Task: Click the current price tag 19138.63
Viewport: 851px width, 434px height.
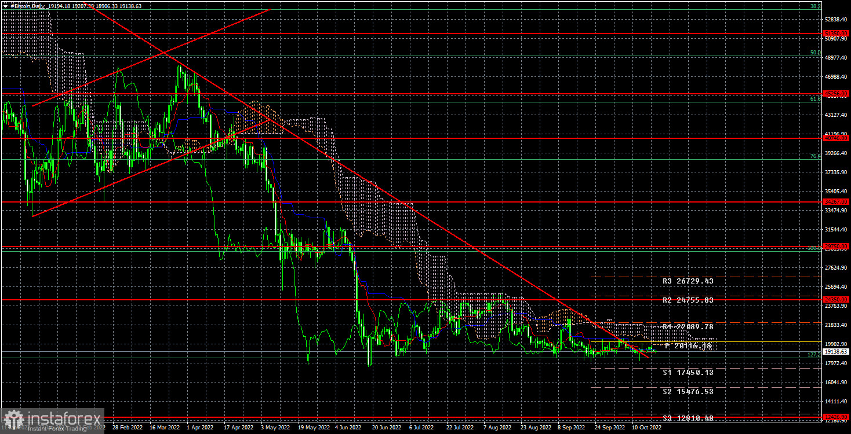Action: pos(837,351)
